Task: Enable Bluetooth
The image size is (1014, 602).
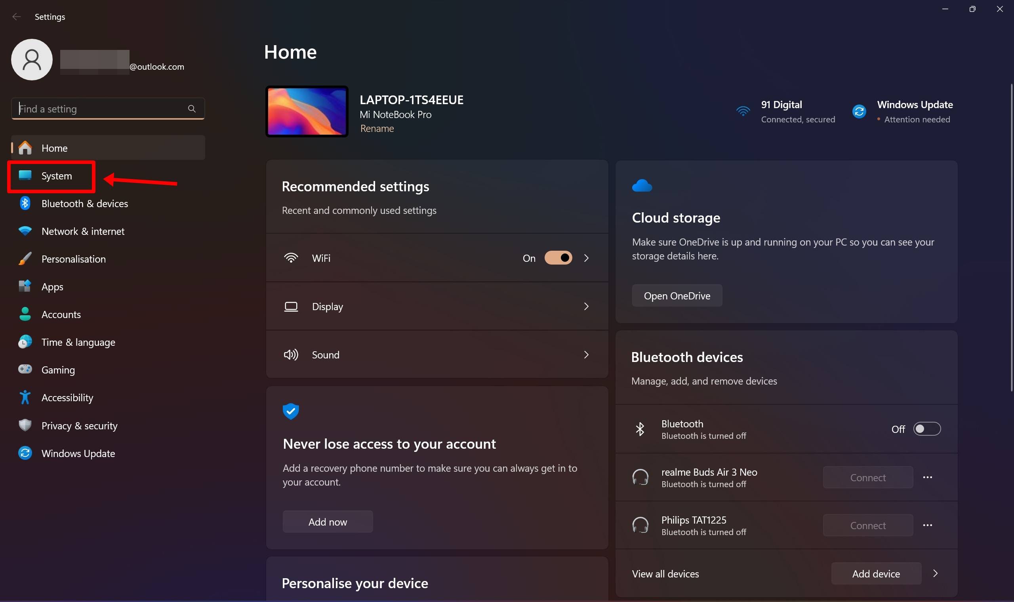Action: tap(927, 429)
